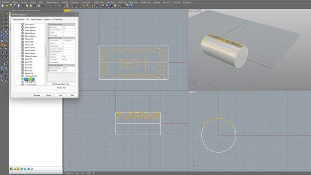Click the Open file folder icon
The width and height of the screenshot is (311, 175).
6,6
